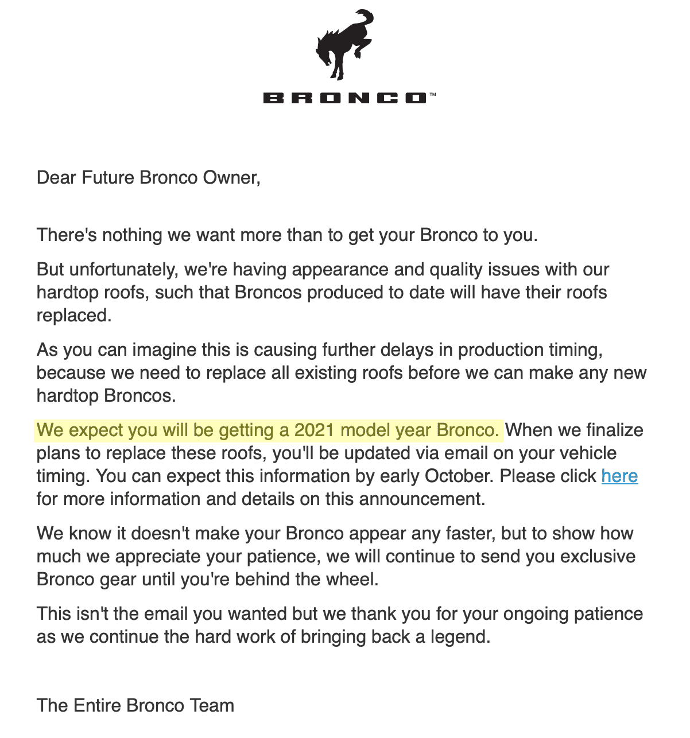Click the phrase 'hardtop Broncos.'
The width and height of the screenshot is (690, 738).
[x=106, y=395]
